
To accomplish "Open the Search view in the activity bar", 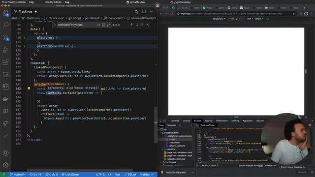I will (x=5, y=25).
